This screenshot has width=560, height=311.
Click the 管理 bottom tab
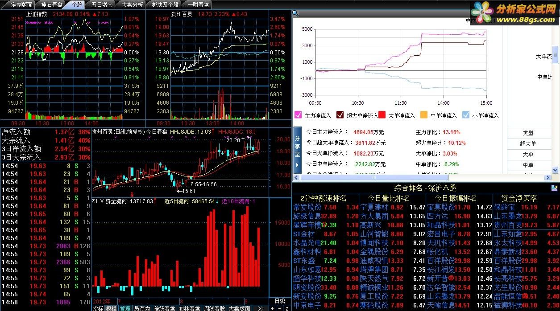tap(125, 308)
